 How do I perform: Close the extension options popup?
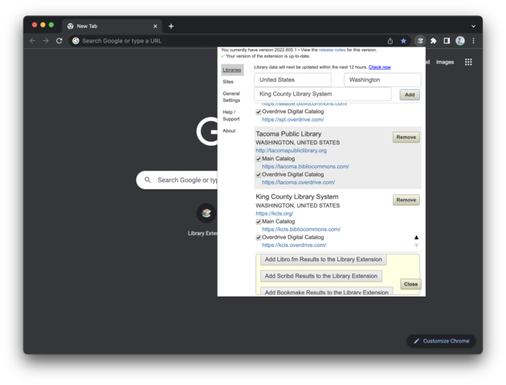(410, 284)
